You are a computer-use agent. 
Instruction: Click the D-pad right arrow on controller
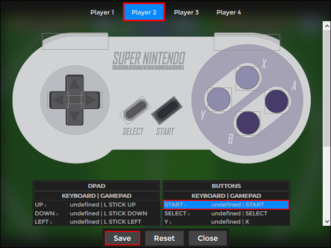(92, 100)
